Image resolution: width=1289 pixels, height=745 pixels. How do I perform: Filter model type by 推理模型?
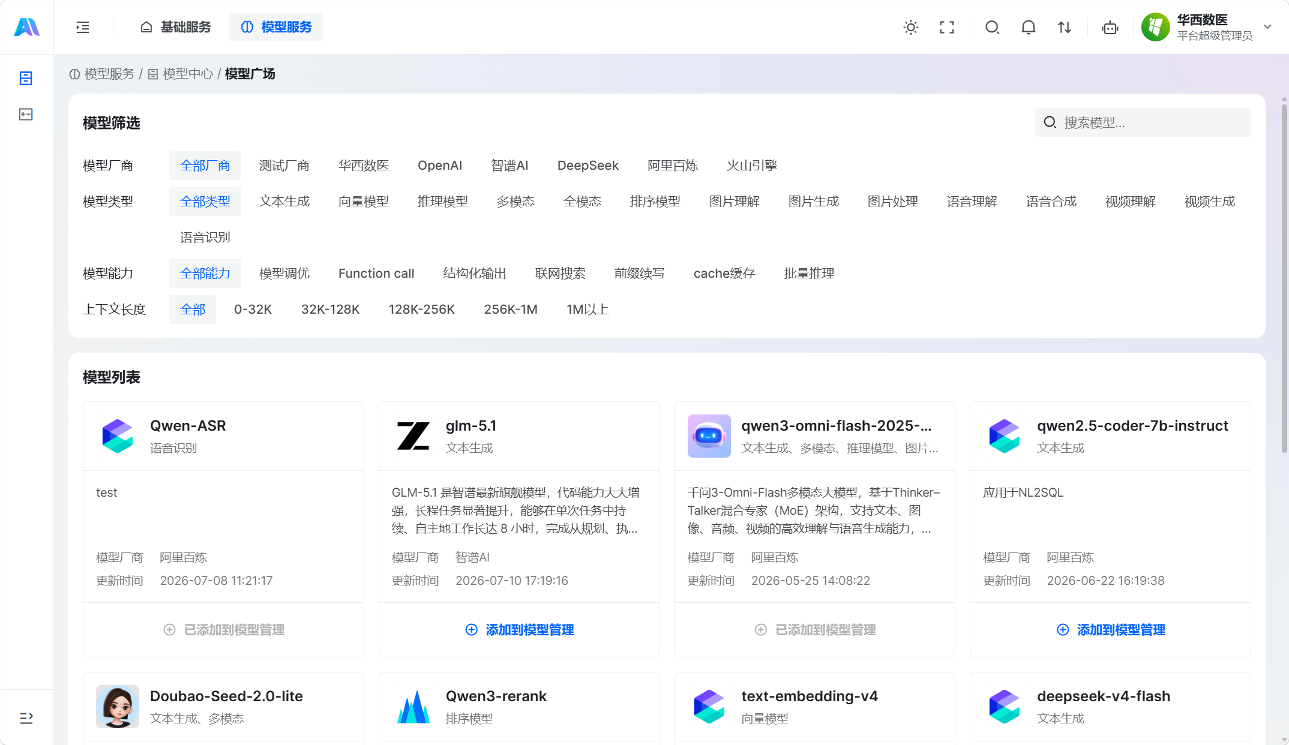(x=443, y=202)
